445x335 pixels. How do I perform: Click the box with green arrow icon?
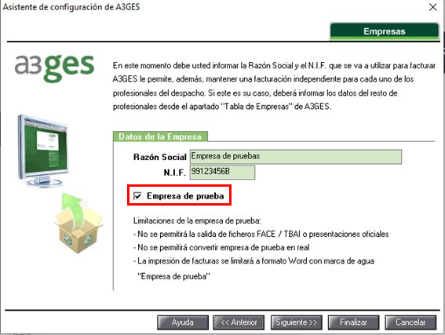tap(79, 224)
